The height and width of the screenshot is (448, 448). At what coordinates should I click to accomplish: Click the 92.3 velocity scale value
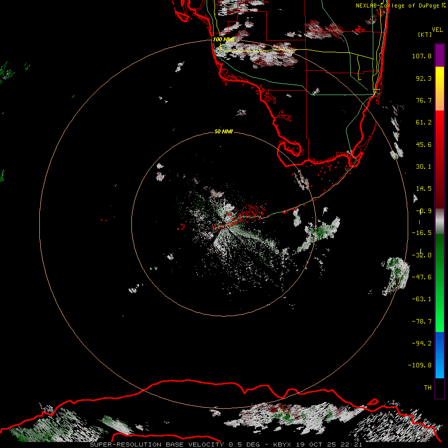pos(424,78)
